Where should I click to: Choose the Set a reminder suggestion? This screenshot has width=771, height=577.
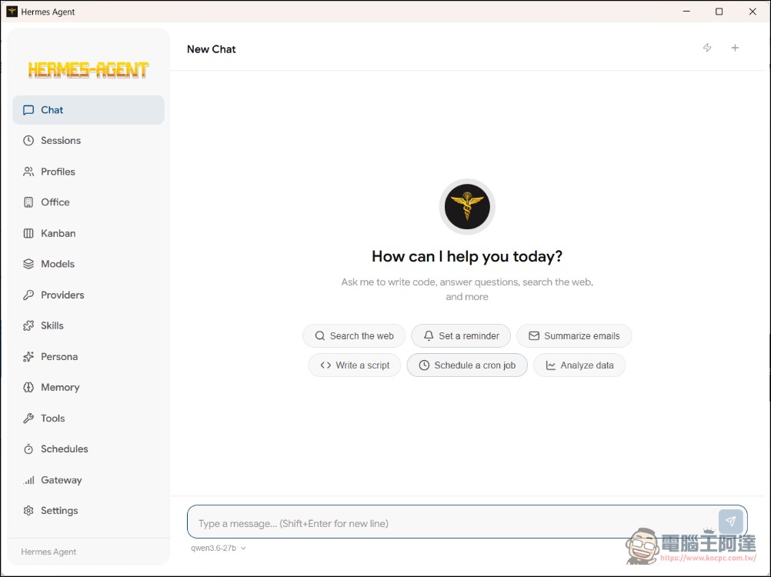[x=461, y=335]
